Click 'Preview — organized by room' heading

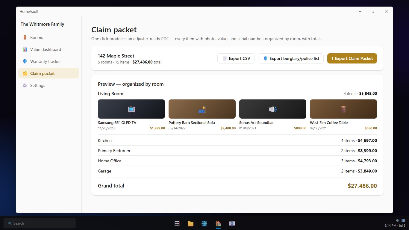131,84
